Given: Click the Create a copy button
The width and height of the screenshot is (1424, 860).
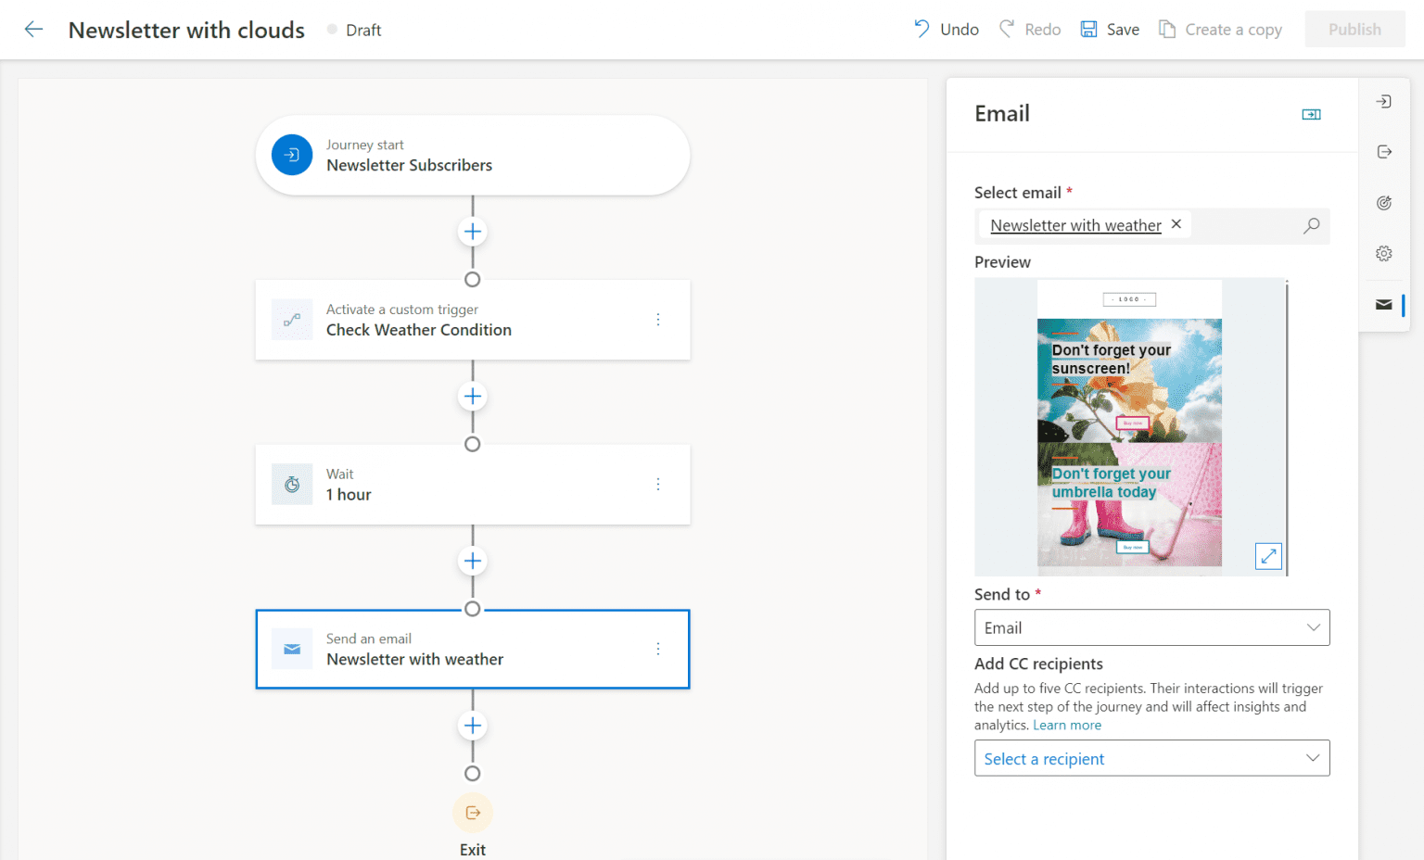Looking at the screenshot, I should point(1220,29).
